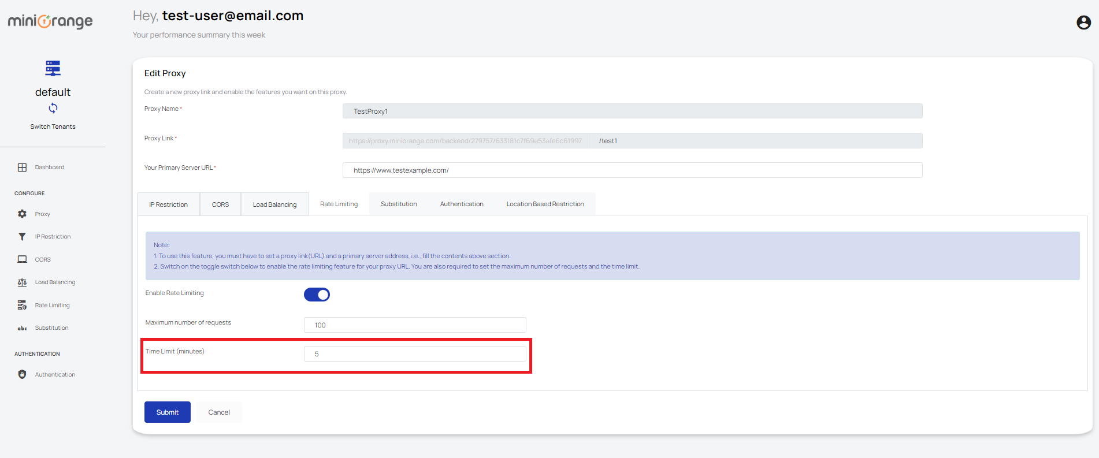Click the Dashboard grid icon
The height and width of the screenshot is (458, 1099).
(x=22, y=167)
